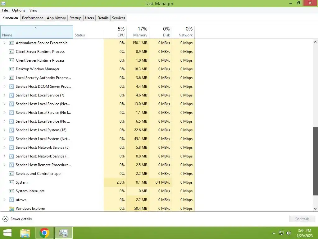Click System disk value 0.1 MB/s

163,182
